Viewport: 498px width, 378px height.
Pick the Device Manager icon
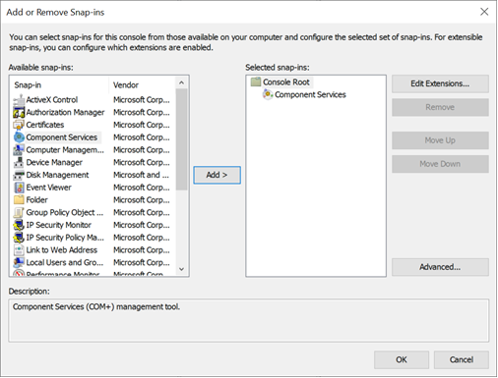[19, 162]
